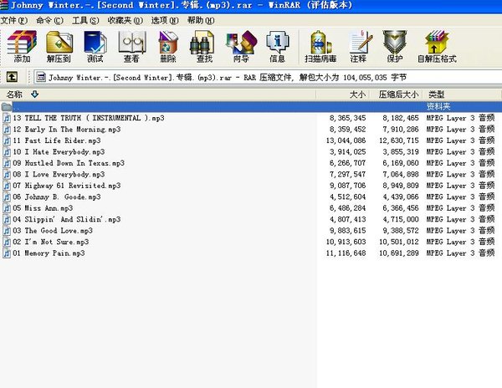Select file 12 Early In The Morning.mp3

tap(67, 130)
